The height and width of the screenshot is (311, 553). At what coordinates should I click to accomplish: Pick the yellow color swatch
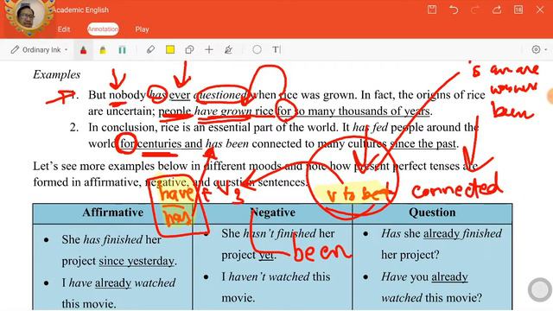170,50
